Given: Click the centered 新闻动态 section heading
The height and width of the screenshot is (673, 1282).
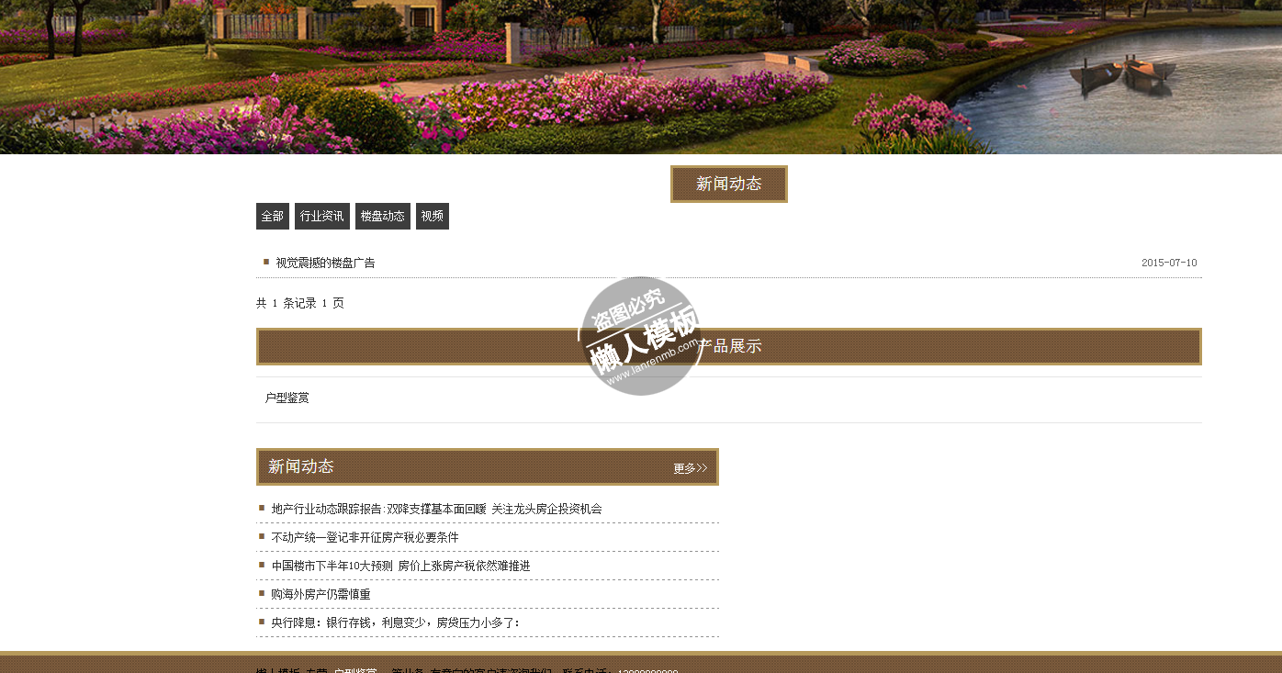Looking at the screenshot, I should [728, 184].
